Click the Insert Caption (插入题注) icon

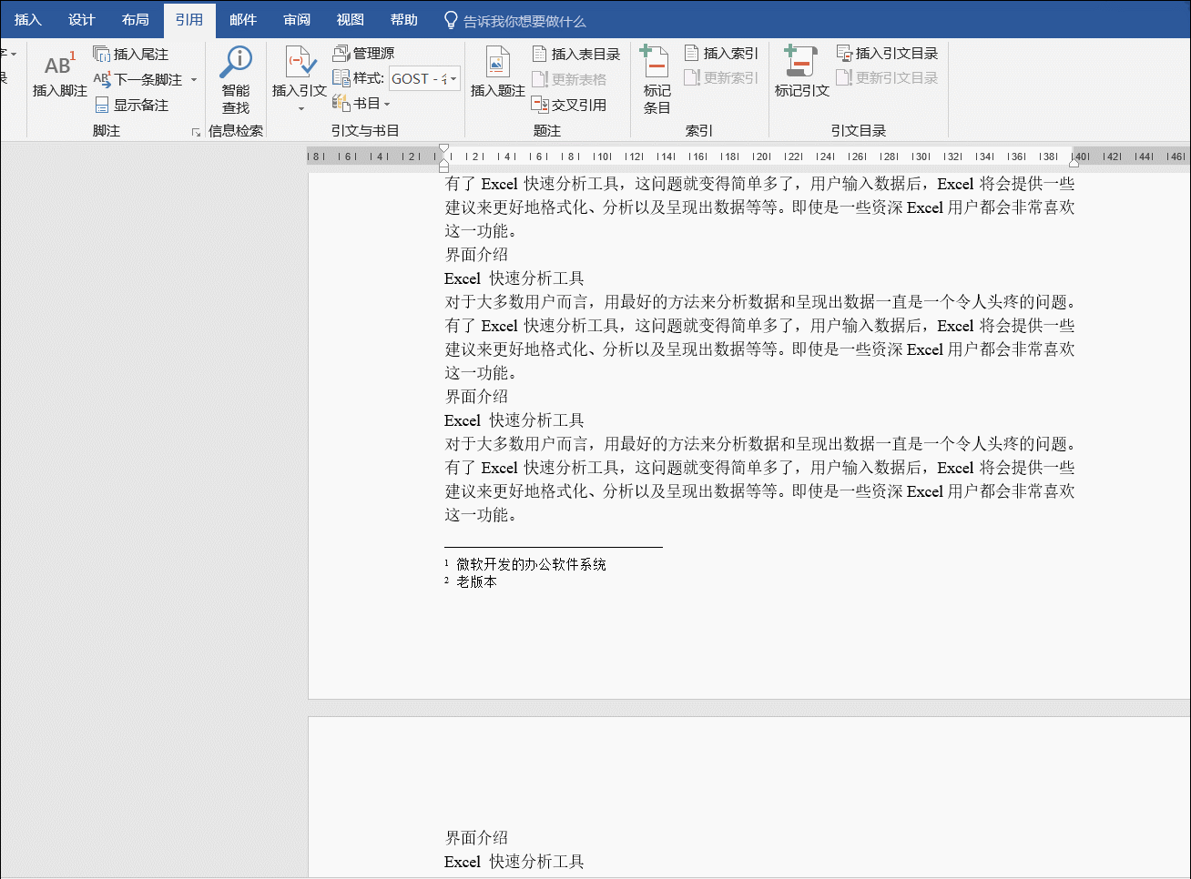[x=497, y=66]
